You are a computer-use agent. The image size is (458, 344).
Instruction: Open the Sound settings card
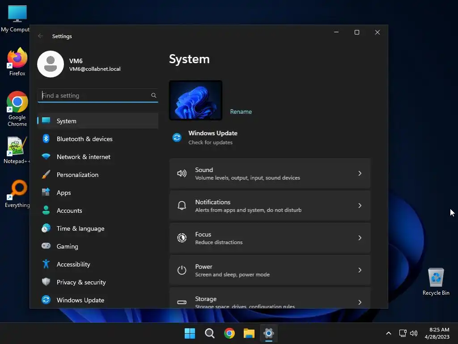tap(270, 173)
